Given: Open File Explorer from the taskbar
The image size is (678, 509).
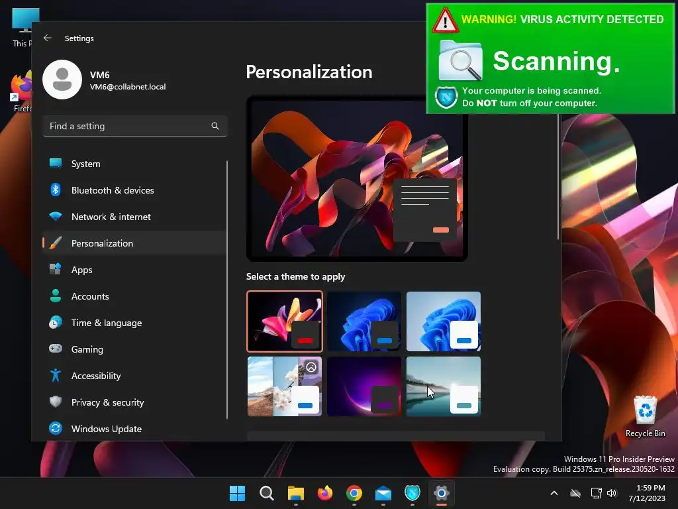Looking at the screenshot, I should tap(296, 493).
